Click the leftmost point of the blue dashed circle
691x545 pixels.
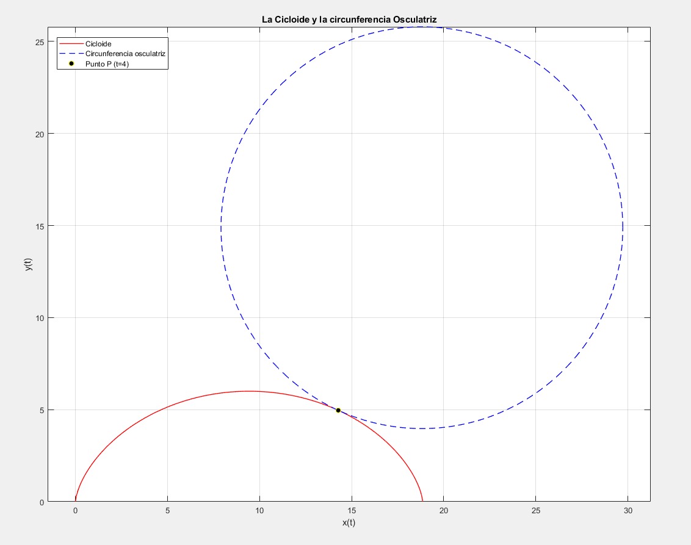tap(221, 227)
